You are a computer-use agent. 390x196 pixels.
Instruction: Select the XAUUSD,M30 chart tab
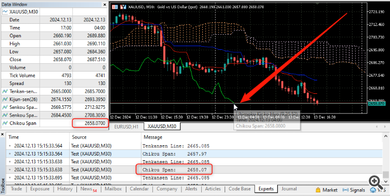click(x=162, y=127)
